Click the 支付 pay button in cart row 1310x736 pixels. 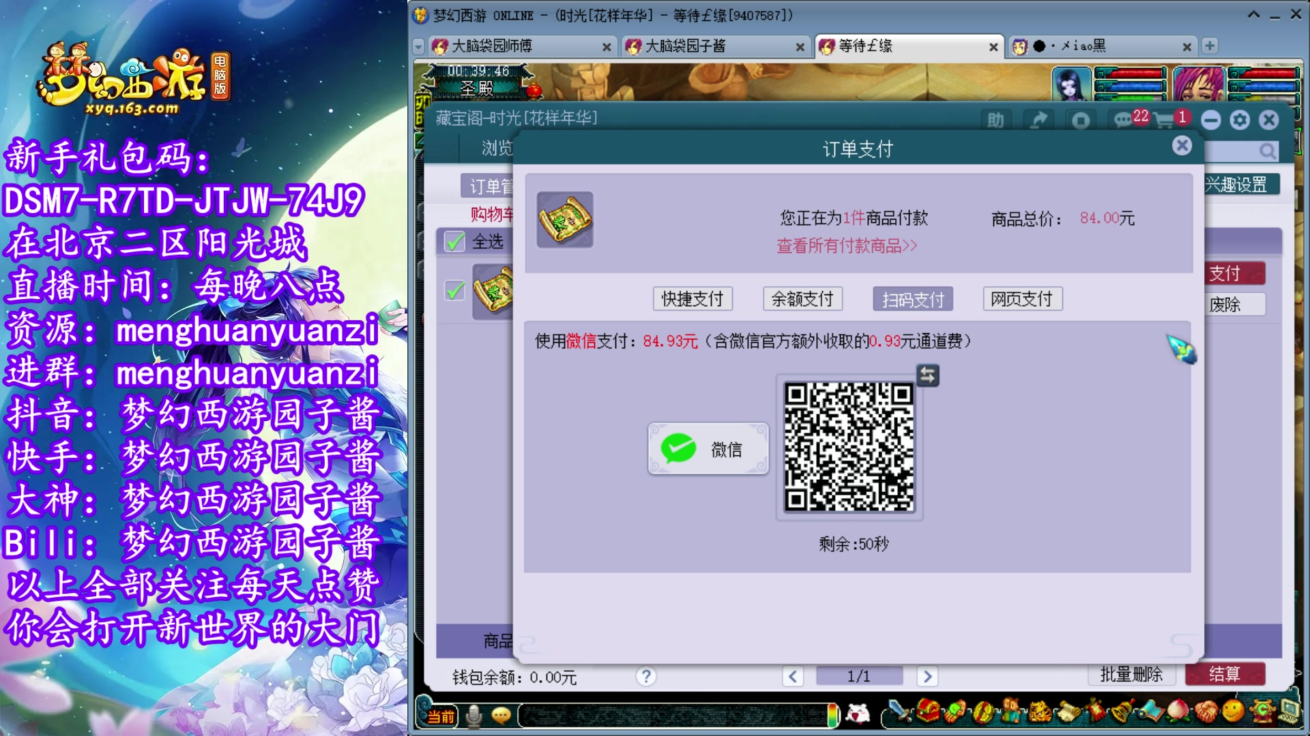click(1234, 273)
